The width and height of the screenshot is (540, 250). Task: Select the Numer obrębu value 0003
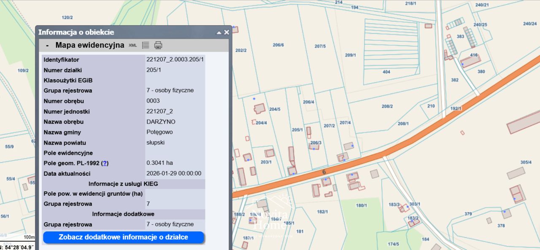(153, 101)
